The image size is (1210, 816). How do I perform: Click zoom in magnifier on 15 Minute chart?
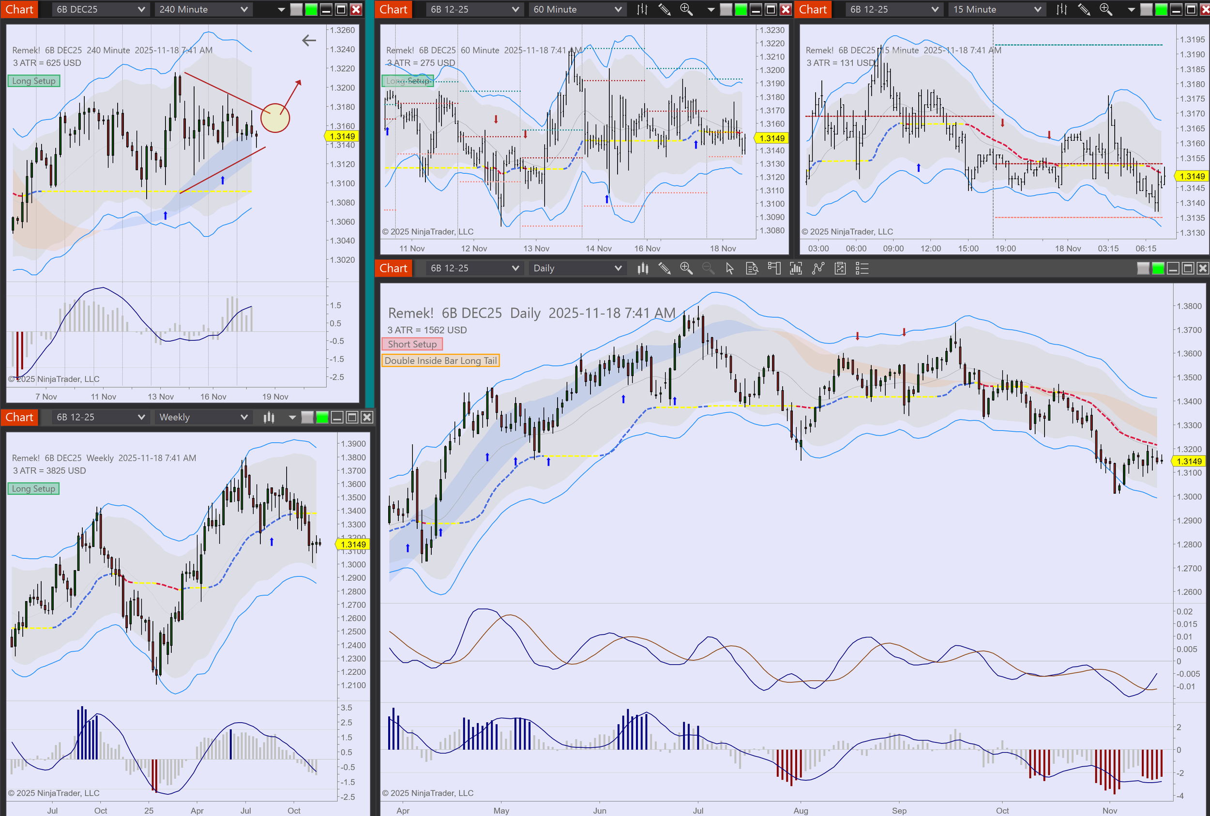point(1105,9)
